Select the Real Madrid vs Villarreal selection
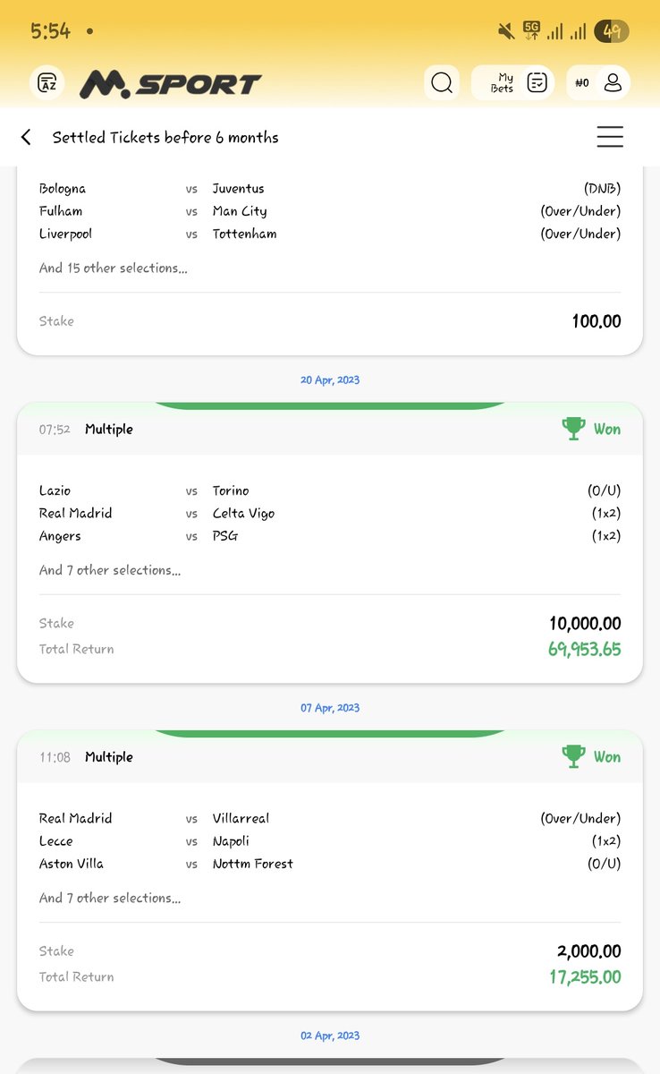Viewport: 660px width, 1074px height. (x=330, y=818)
